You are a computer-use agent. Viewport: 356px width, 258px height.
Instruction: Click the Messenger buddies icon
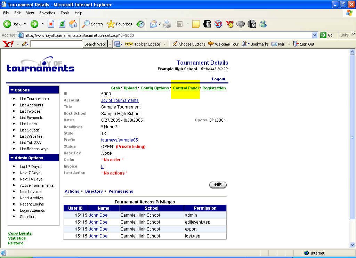(x=263, y=24)
